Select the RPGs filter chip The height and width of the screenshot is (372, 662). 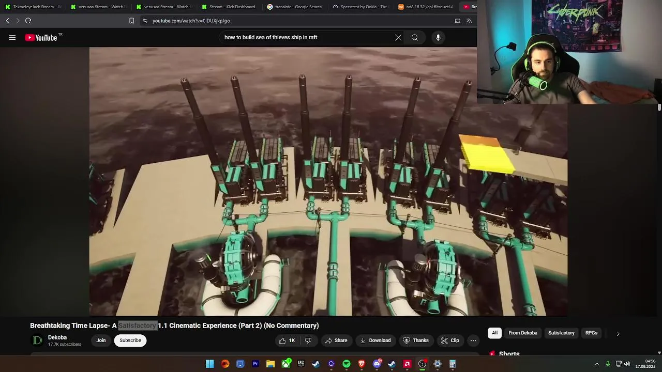pyautogui.click(x=591, y=333)
